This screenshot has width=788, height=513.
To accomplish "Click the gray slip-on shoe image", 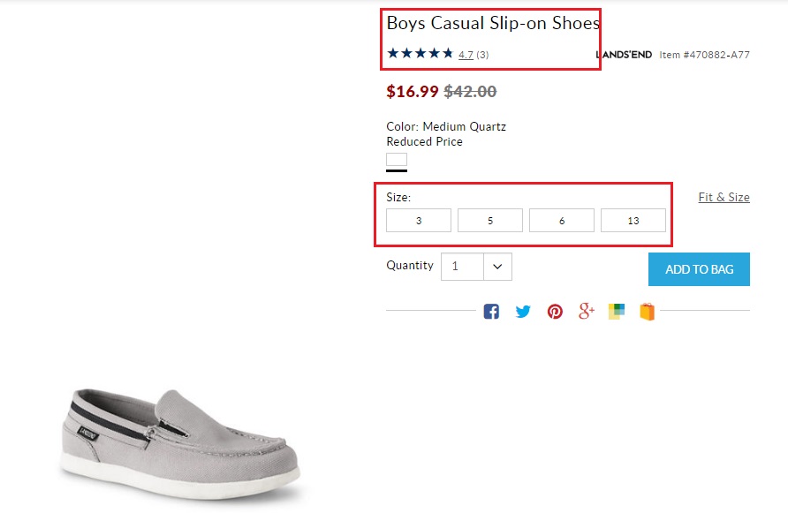I will [181, 437].
